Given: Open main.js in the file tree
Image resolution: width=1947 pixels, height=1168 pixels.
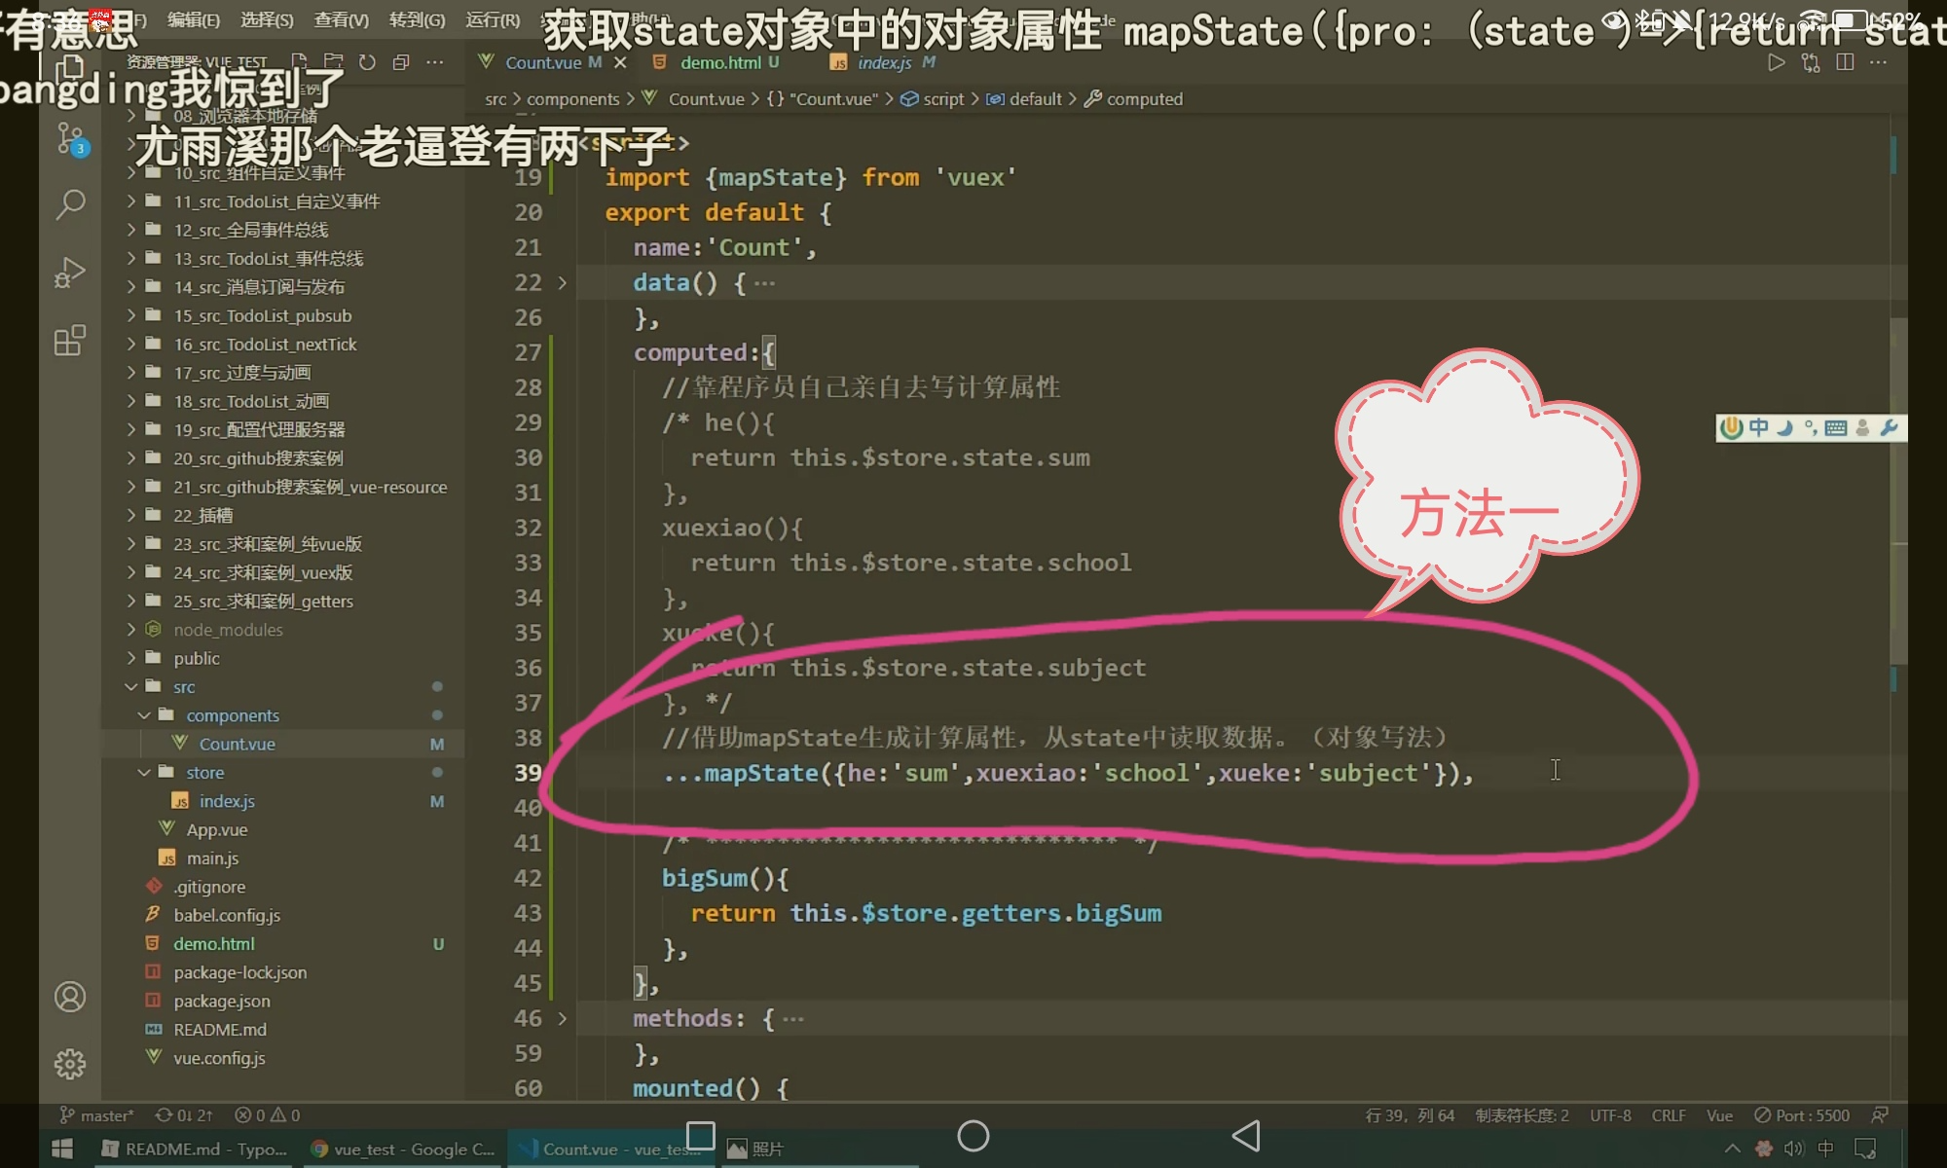Looking at the screenshot, I should pyautogui.click(x=212, y=858).
